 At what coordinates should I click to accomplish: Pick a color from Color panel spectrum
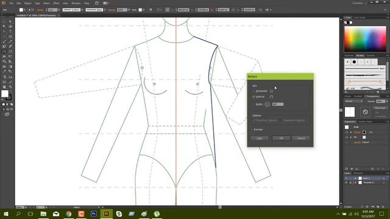pos(365,39)
